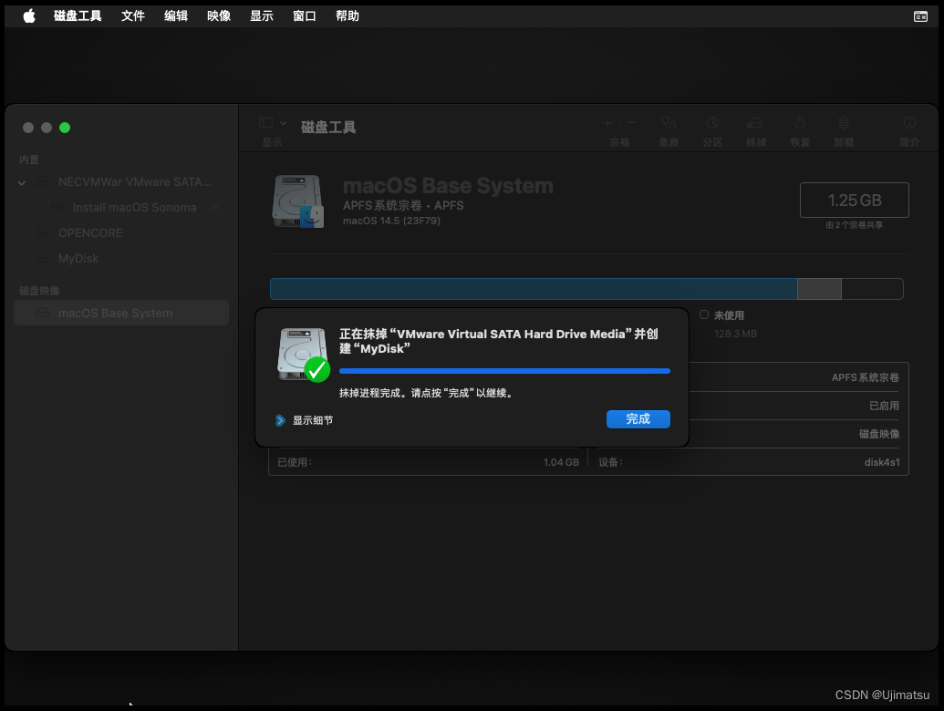Click the 已启用 value in info table

[x=884, y=406]
